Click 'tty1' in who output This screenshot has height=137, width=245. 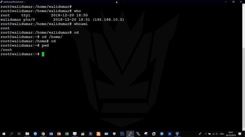pos(26,15)
